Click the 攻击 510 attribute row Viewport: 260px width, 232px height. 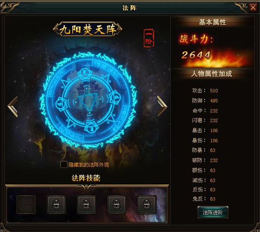205,91
